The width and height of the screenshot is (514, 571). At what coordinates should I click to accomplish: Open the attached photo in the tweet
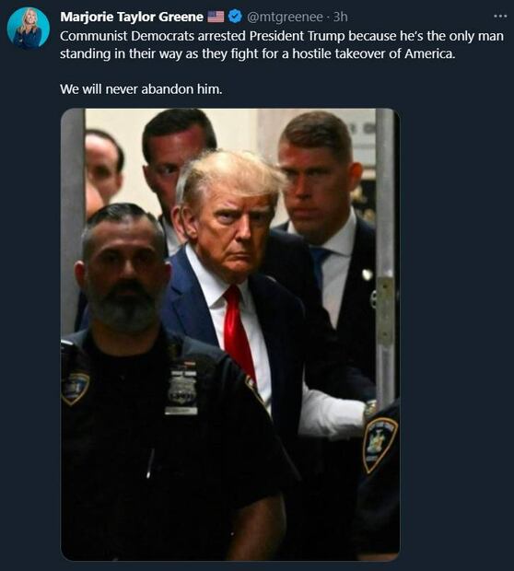(230, 334)
